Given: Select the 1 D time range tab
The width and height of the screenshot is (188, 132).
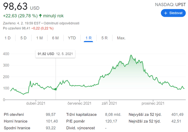Looking at the screenshot, I should pos(8,38).
